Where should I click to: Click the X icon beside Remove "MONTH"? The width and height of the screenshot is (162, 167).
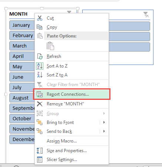pyautogui.click(x=40, y=104)
